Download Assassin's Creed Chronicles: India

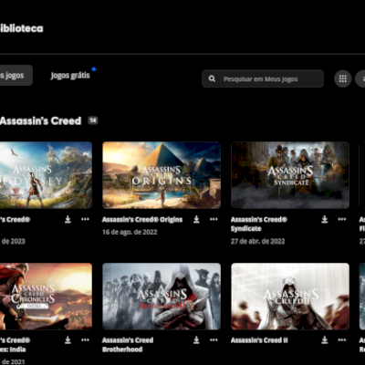68,339
